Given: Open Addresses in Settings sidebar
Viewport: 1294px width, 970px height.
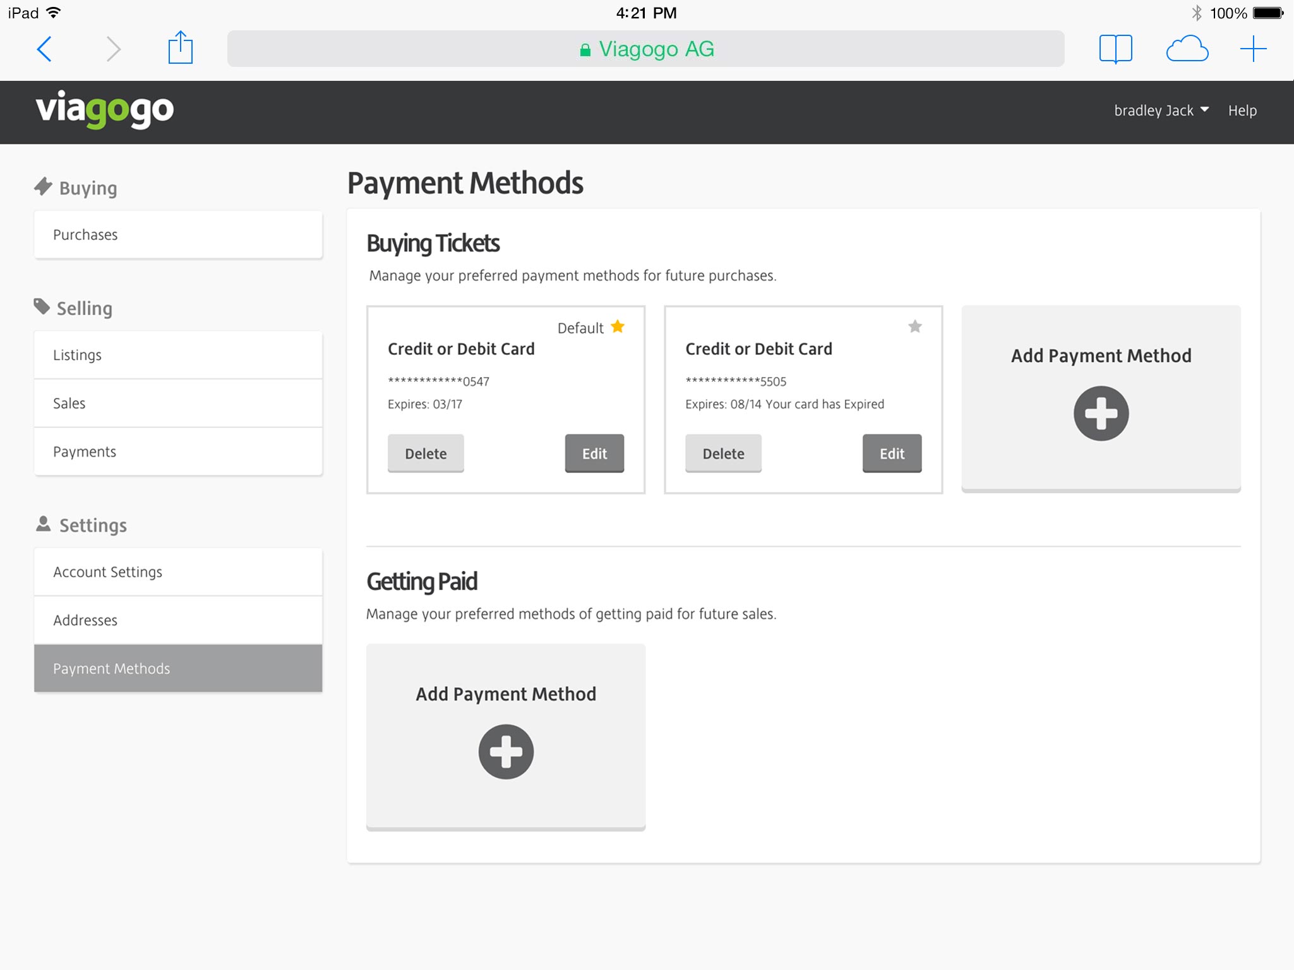Looking at the screenshot, I should click(x=178, y=620).
